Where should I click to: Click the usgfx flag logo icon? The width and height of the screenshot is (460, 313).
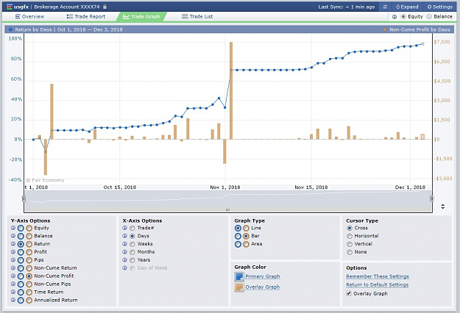pyautogui.click(x=10, y=7)
